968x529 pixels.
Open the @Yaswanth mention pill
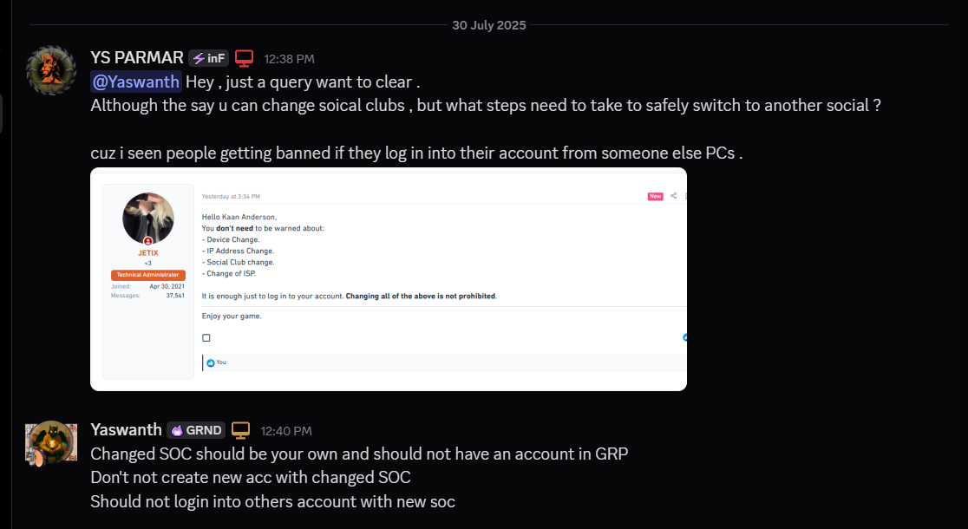(x=135, y=82)
